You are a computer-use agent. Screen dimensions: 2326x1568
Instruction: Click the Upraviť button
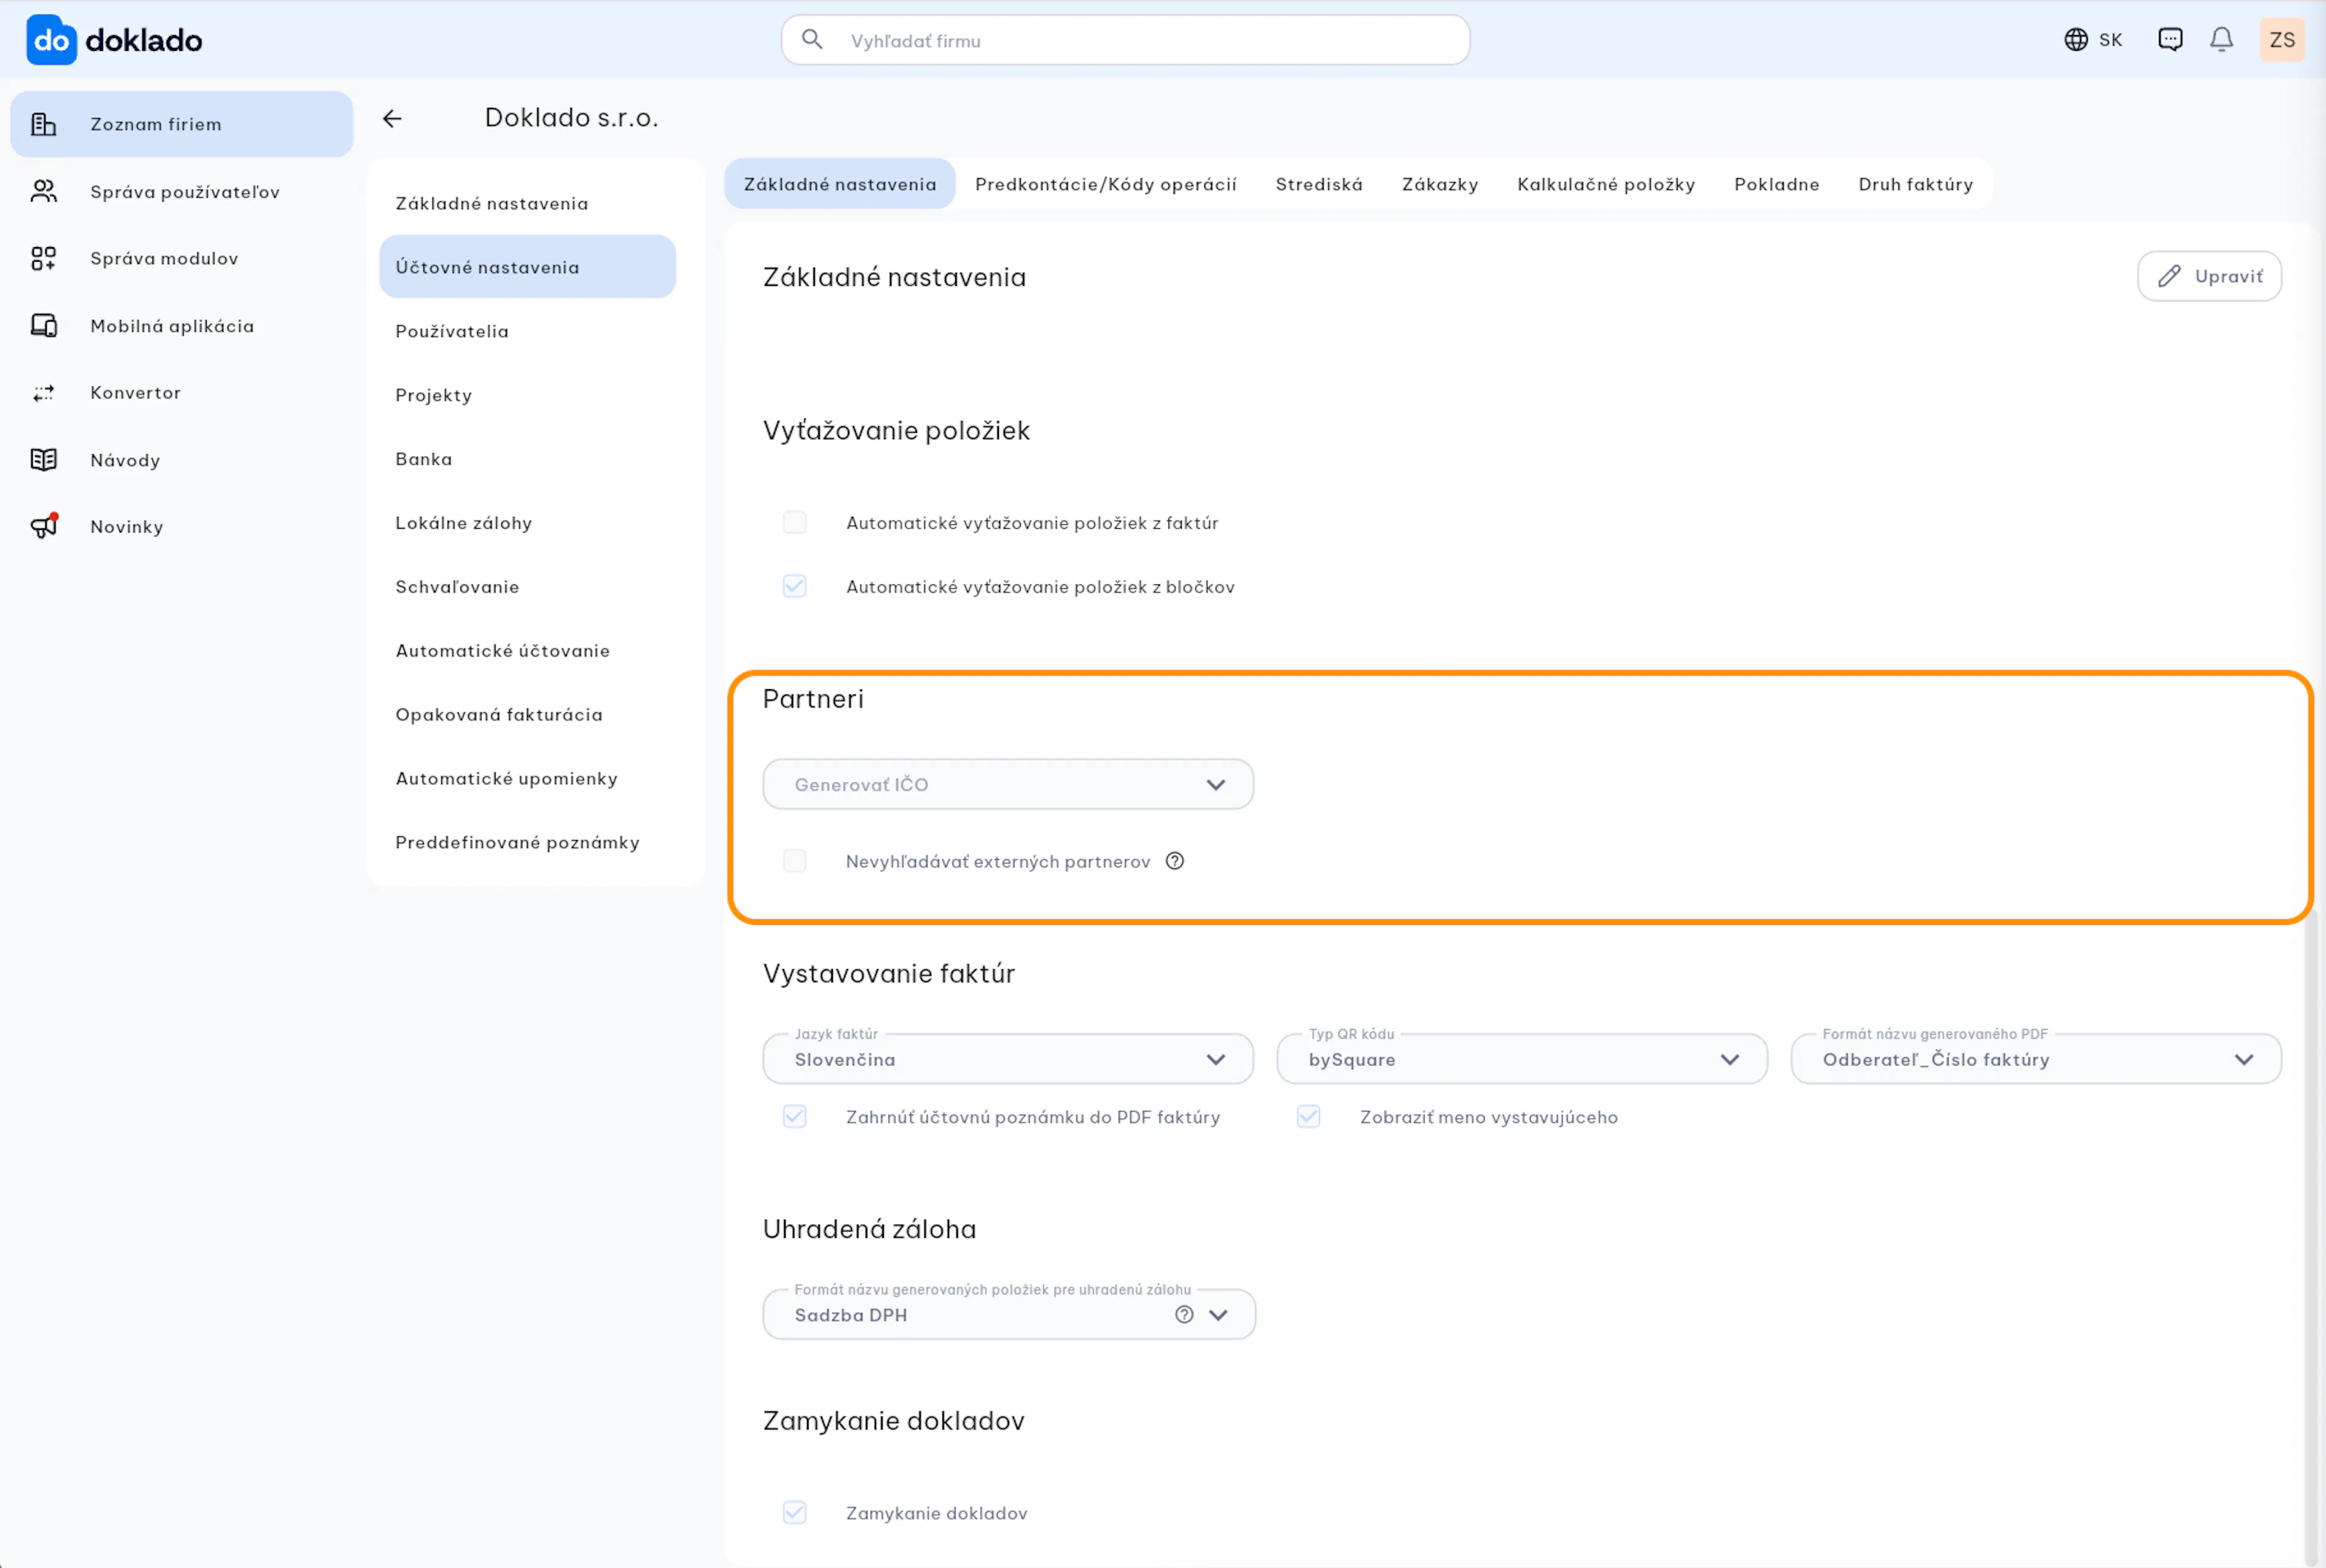[x=2210, y=276]
